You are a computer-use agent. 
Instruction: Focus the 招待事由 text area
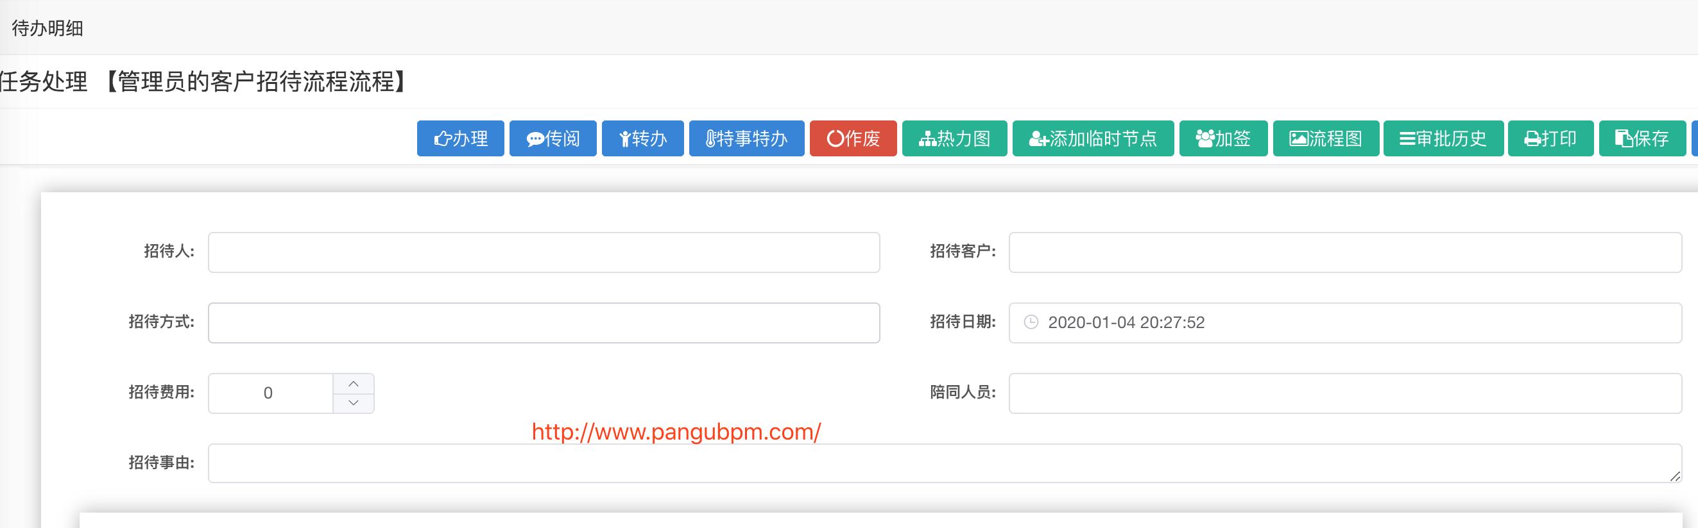click(945, 463)
